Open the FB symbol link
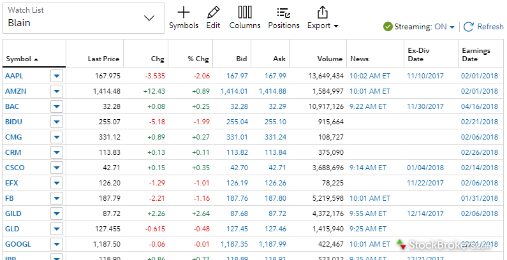Viewport: 507px width, 260px height. [x=10, y=198]
